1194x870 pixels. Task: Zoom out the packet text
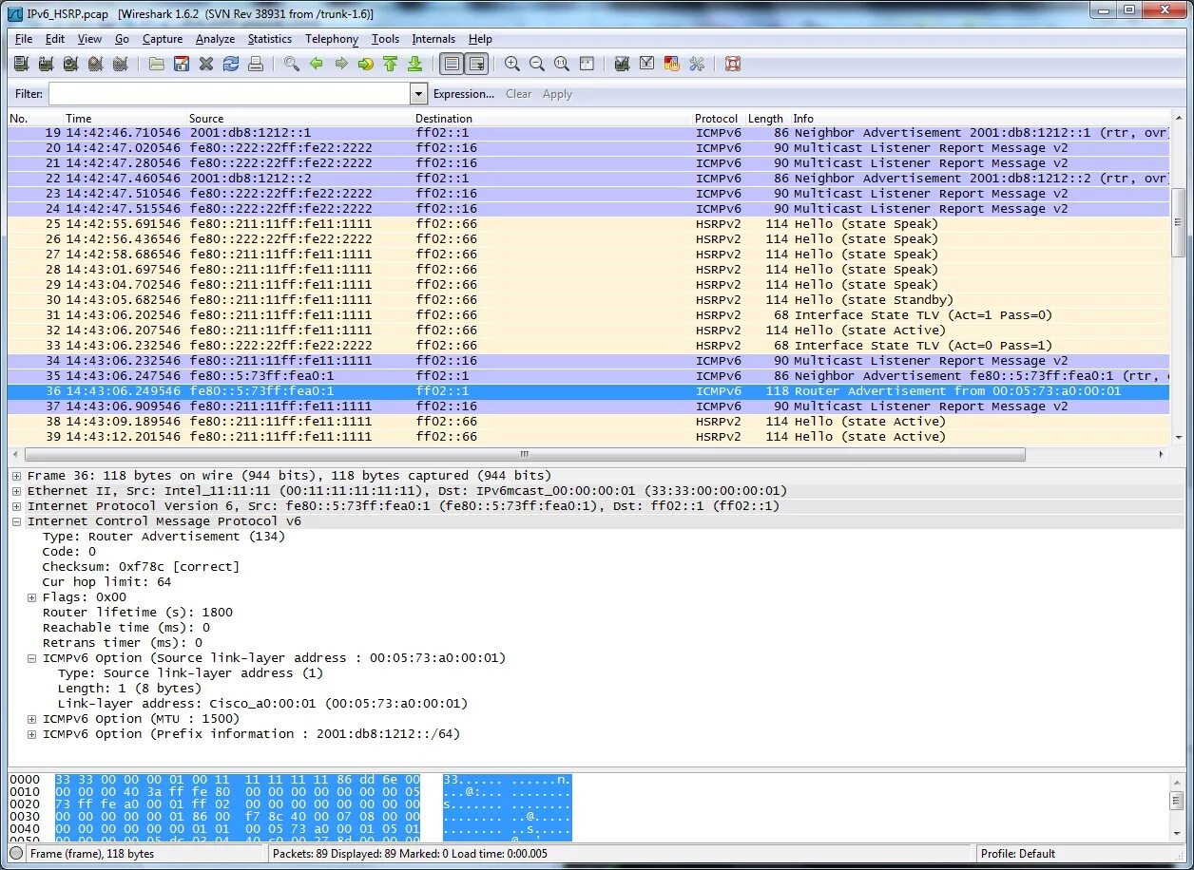pyautogui.click(x=537, y=64)
